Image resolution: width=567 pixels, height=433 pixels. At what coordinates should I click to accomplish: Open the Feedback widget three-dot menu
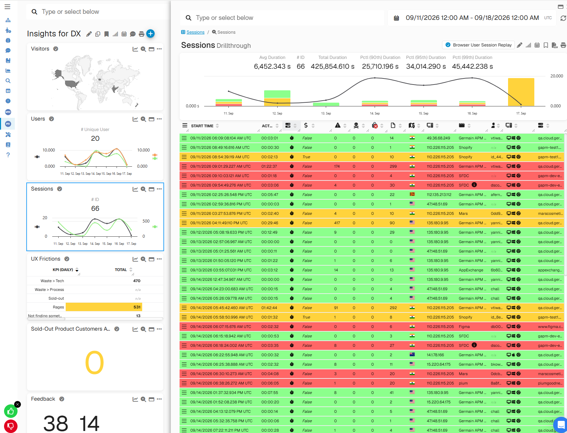tap(159, 399)
